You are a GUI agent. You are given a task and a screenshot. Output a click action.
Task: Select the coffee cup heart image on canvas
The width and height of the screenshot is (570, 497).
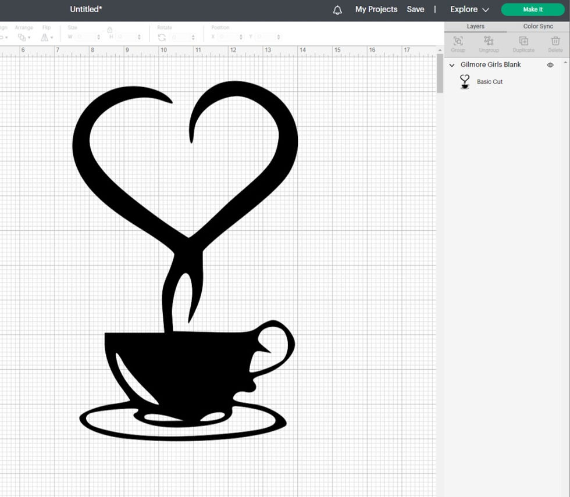coord(185,261)
